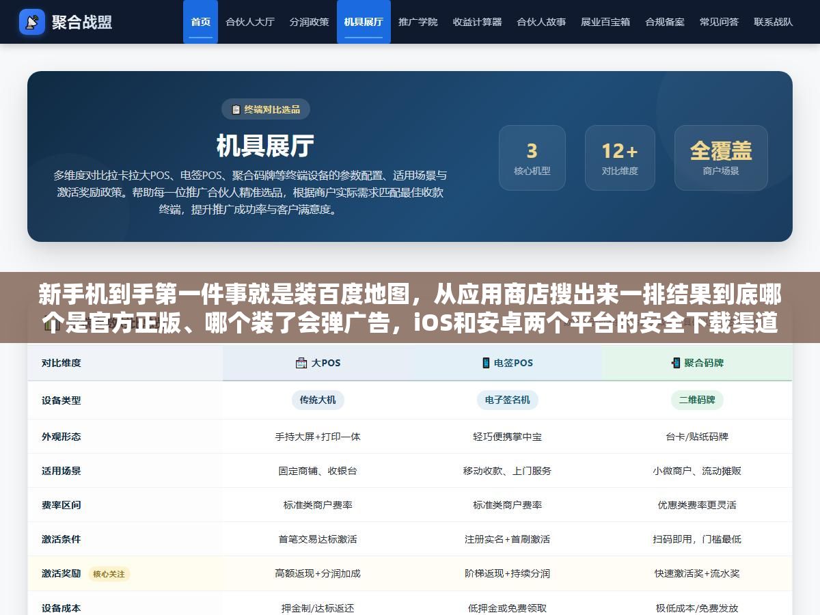The width and height of the screenshot is (820, 615).
Task: Click 联系战队 in navigation
Action: point(774,22)
